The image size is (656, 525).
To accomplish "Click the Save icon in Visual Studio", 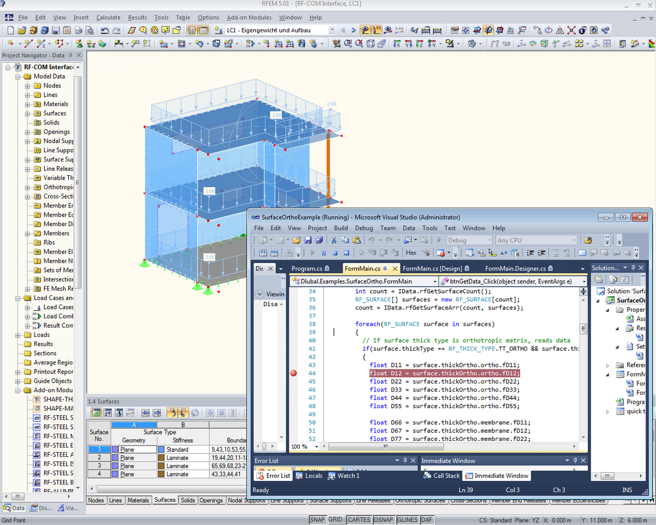I will (x=307, y=240).
